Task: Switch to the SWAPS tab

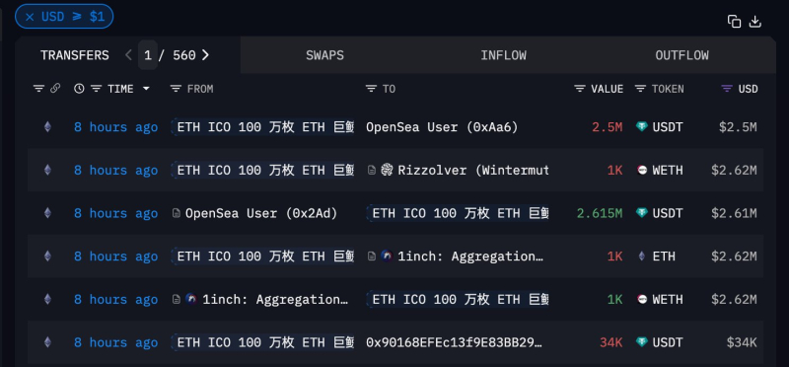Action: pyautogui.click(x=325, y=55)
